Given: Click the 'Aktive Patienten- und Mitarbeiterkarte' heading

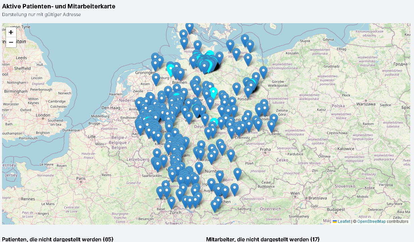Looking at the screenshot, I should 59,6.
